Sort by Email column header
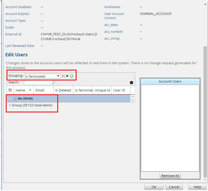 point(40,90)
